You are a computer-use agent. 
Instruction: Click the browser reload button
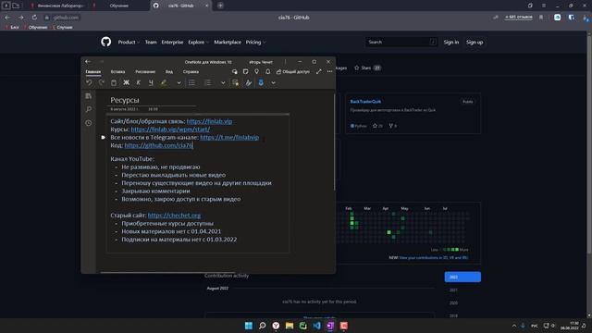click(34, 18)
